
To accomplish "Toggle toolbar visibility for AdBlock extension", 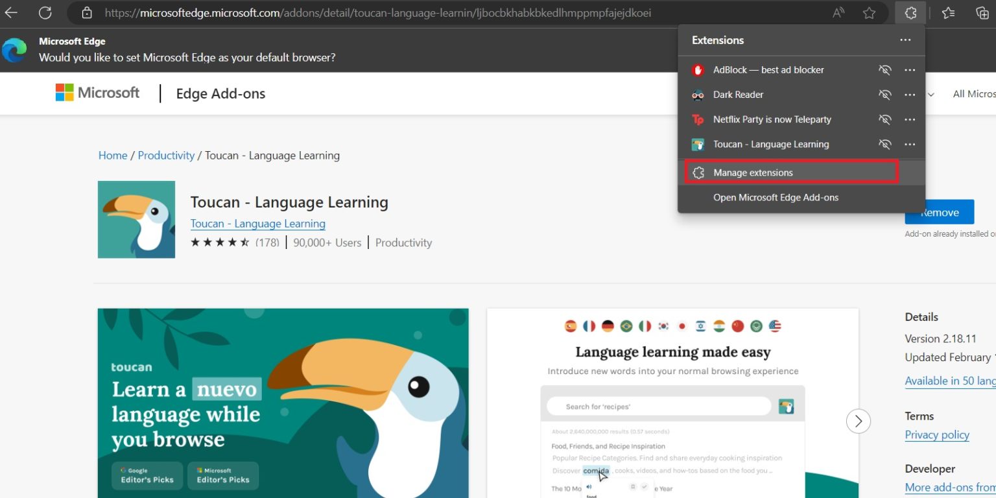I will click(x=884, y=70).
